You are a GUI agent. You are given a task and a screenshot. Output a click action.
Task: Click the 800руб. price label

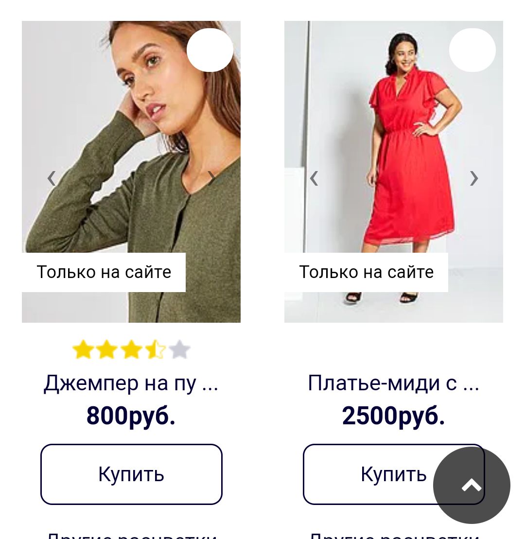pos(131,416)
